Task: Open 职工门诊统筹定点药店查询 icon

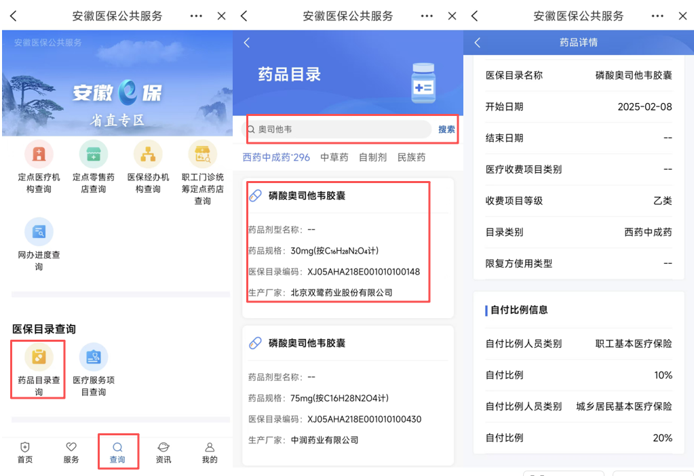Action: pos(202,155)
